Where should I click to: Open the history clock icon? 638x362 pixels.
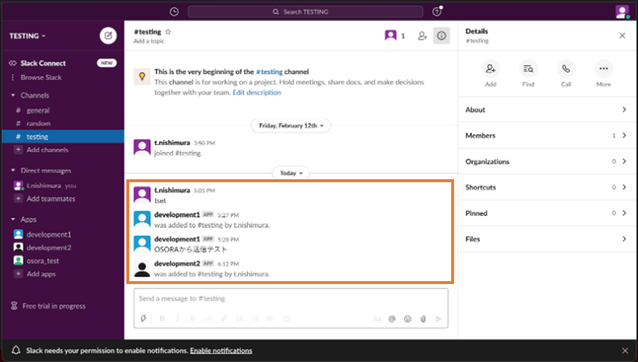tap(174, 12)
